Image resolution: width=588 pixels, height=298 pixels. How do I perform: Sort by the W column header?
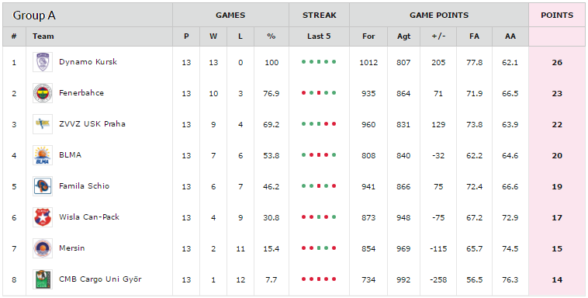pos(213,36)
